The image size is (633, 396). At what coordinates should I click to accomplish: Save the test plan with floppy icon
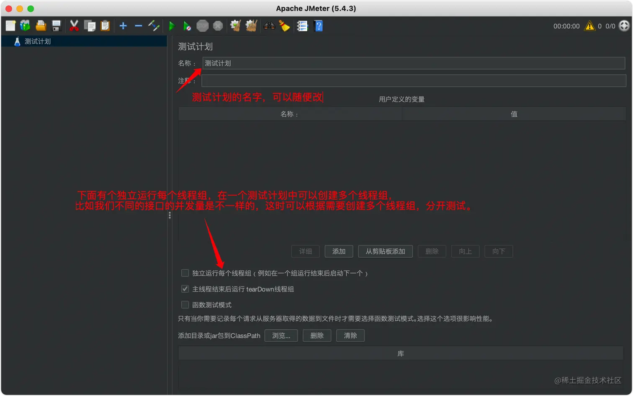pos(56,26)
